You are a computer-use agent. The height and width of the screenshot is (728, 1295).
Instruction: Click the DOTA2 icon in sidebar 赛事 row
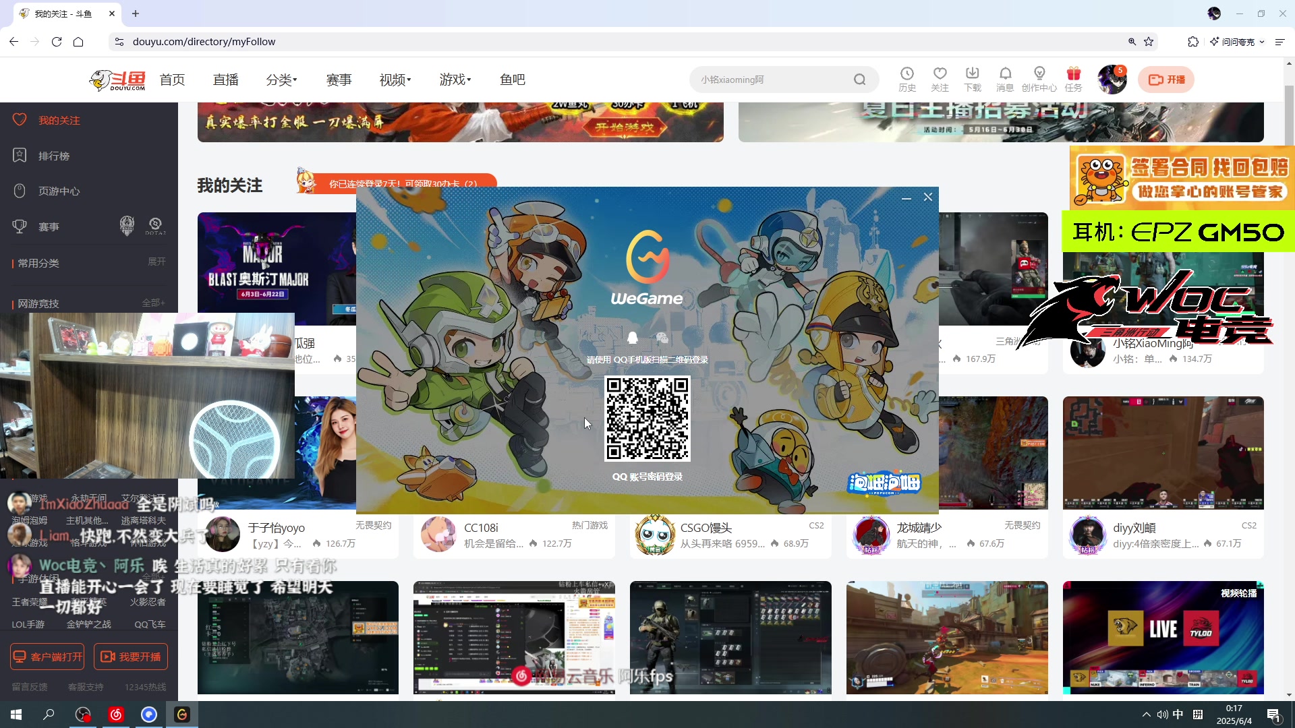[x=155, y=226]
